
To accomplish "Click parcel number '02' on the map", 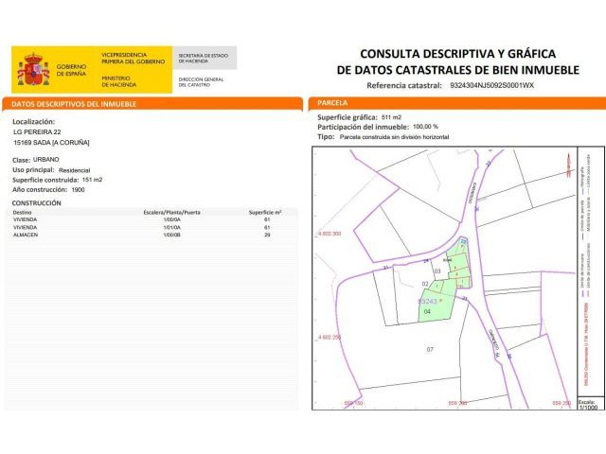I will (x=425, y=284).
